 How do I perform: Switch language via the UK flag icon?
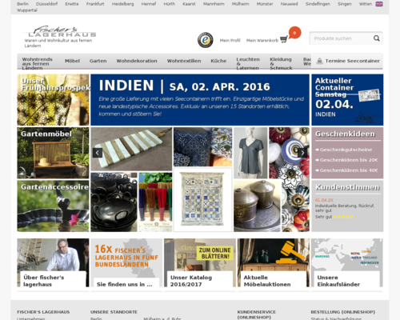[379, 4]
